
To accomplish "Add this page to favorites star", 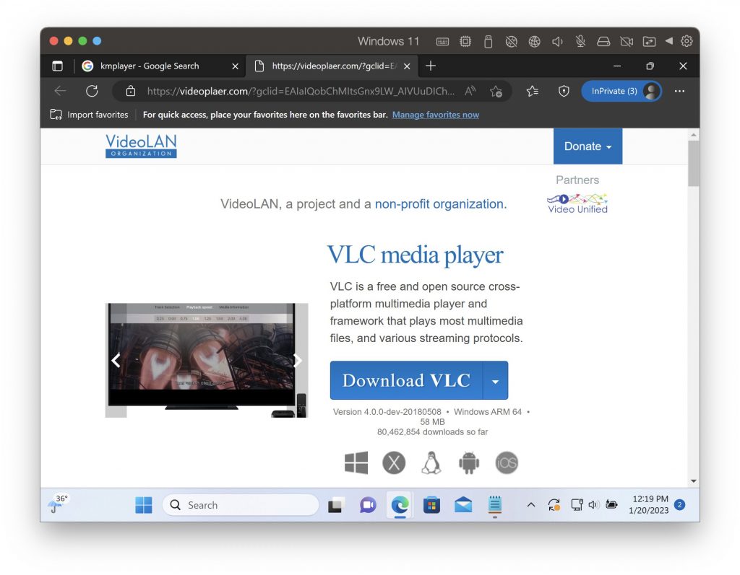I will coord(496,91).
